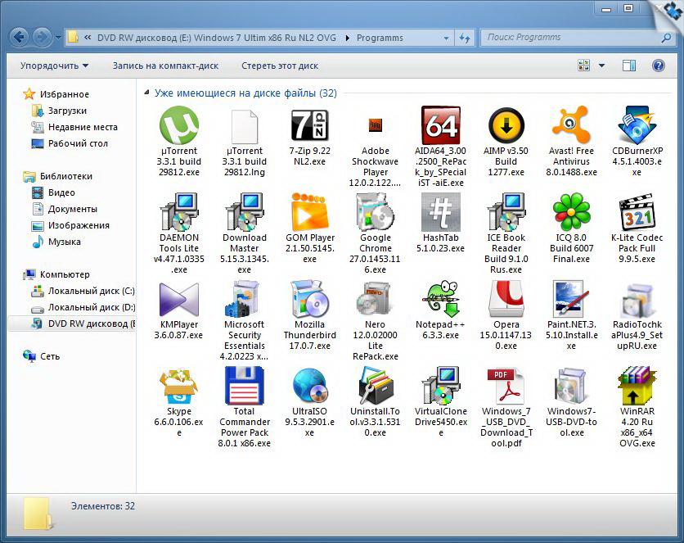Select the Google Chrome 27.0.1453.116 icon

click(376, 213)
